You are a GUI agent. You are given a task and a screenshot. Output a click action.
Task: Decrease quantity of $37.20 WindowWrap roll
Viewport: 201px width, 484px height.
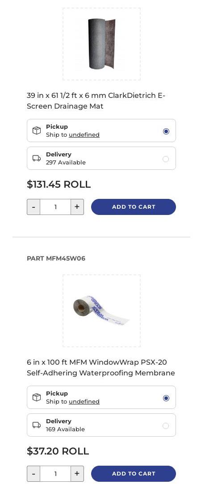click(x=33, y=474)
